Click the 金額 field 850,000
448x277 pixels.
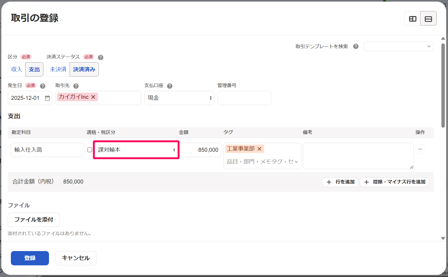click(201, 150)
